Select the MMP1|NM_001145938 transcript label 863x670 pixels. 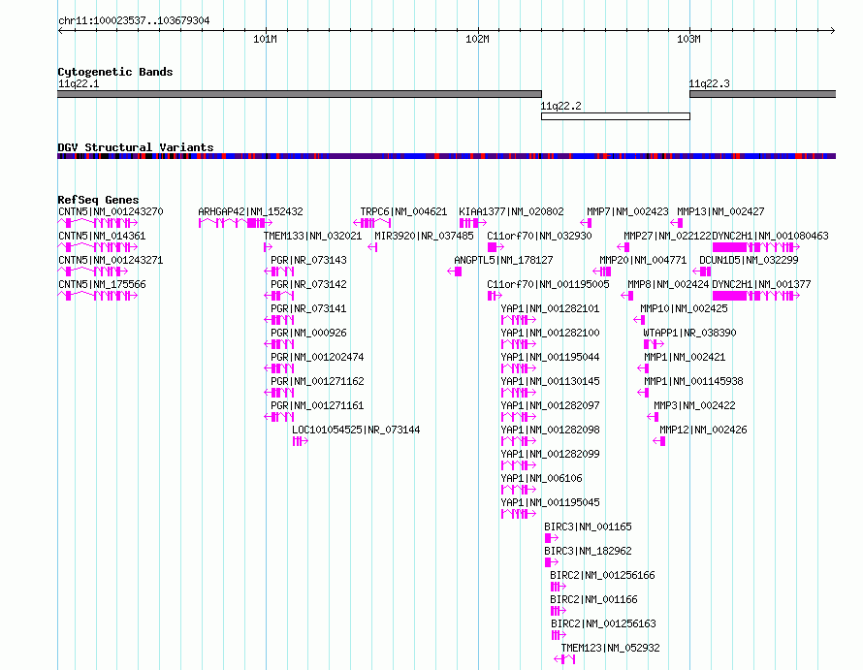pos(693,381)
